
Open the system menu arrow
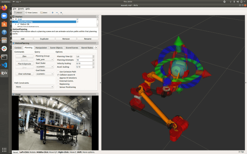coord(245,2)
